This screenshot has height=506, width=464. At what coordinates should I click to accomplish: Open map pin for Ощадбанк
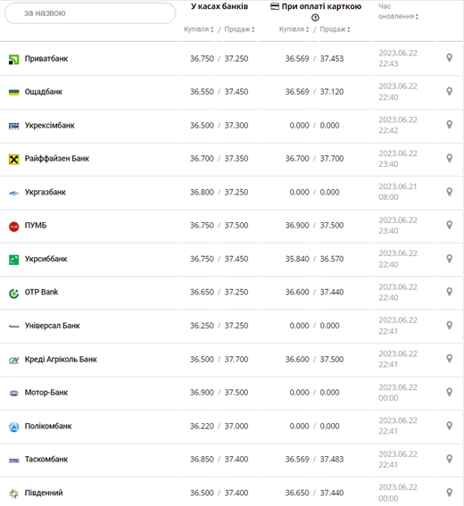tap(449, 91)
